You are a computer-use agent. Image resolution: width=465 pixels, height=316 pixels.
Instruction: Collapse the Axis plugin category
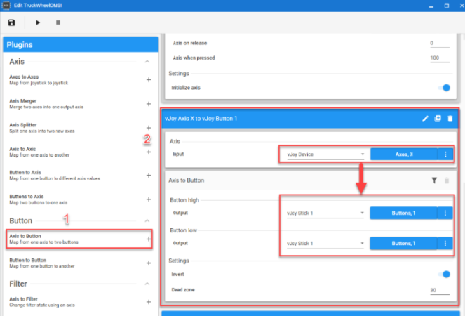(x=147, y=62)
